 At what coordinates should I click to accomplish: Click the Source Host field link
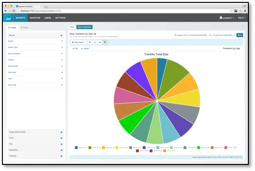13,66
